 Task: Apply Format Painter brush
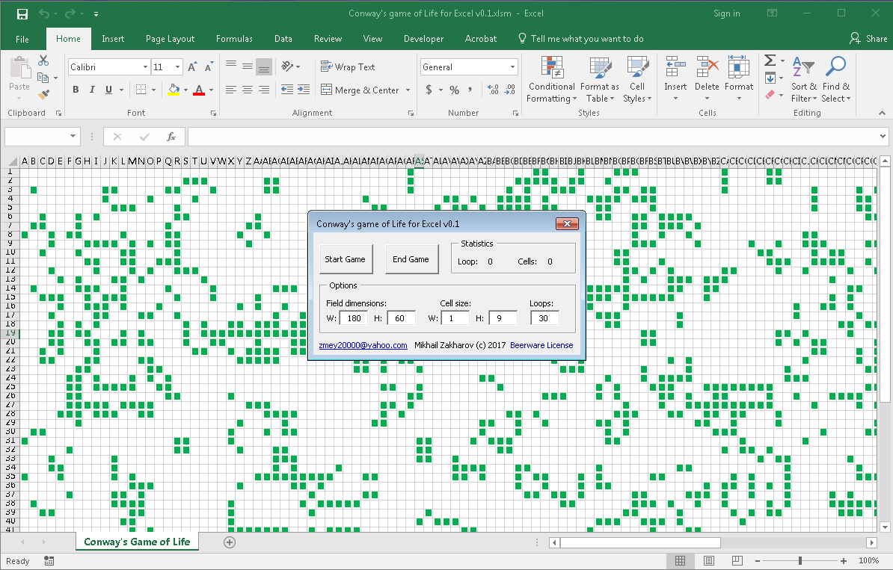click(x=43, y=94)
